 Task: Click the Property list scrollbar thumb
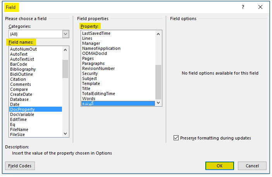[158, 82]
